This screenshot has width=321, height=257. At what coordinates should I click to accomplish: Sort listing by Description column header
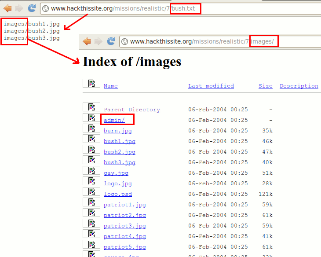[299, 86]
